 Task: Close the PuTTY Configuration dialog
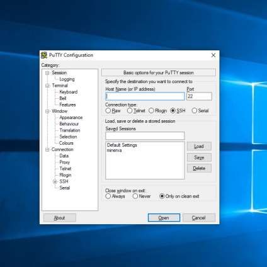pyautogui.click(x=213, y=55)
